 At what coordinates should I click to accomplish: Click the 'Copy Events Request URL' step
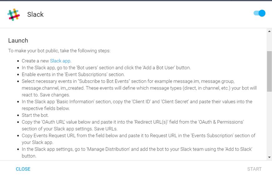pos(138,139)
